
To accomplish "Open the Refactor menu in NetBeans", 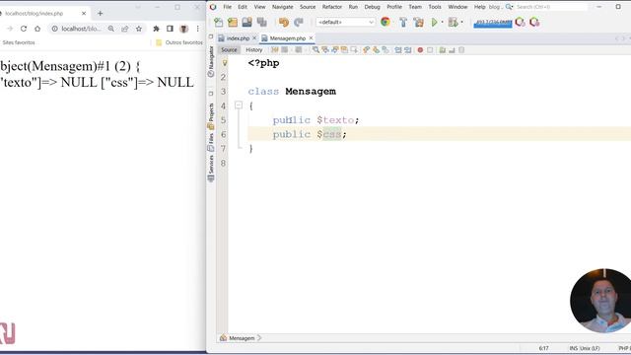I will click(x=332, y=7).
